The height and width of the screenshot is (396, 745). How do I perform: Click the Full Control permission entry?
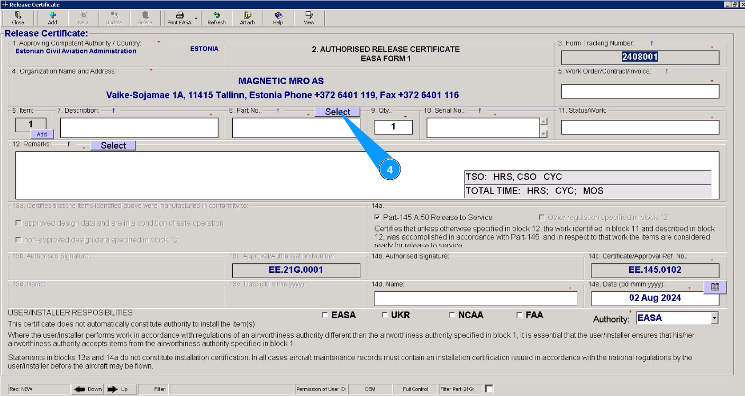pyautogui.click(x=415, y=389)
